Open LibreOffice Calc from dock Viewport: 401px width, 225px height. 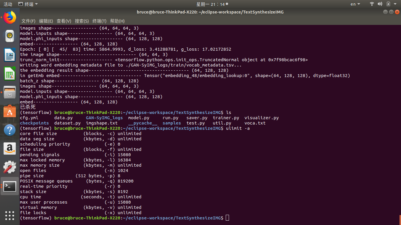pos(10,74)
